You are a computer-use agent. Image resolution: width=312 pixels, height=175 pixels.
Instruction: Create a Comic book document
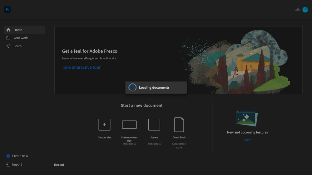pos(179,125)
